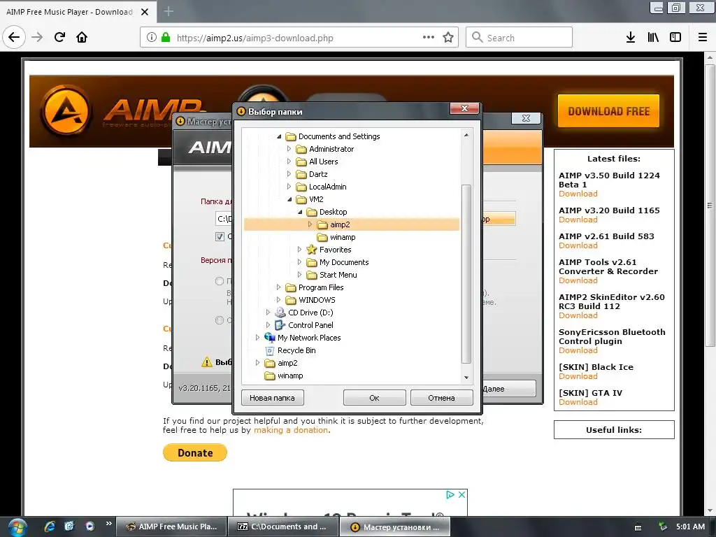Expand the WINDOWS folder node

tap(278, 299)
